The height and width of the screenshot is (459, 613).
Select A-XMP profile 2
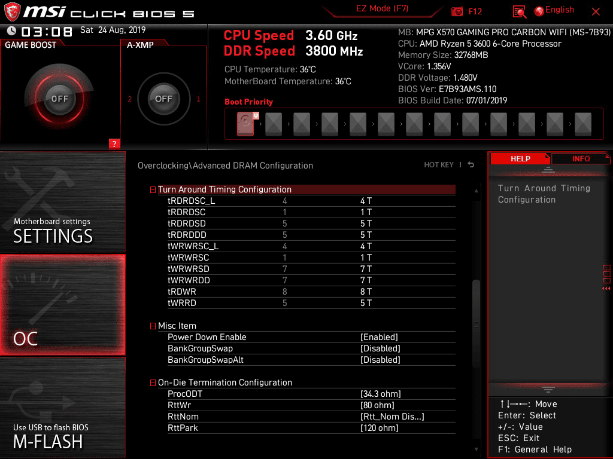[x=129, y=99]
